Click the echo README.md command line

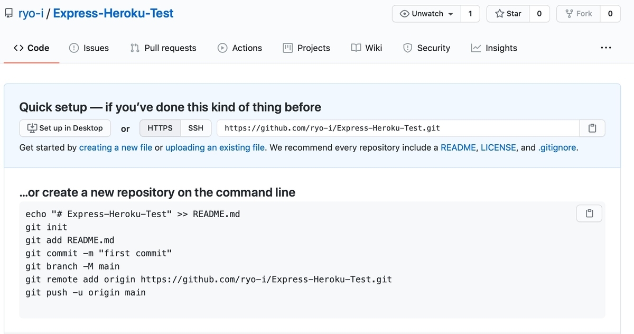133,214
